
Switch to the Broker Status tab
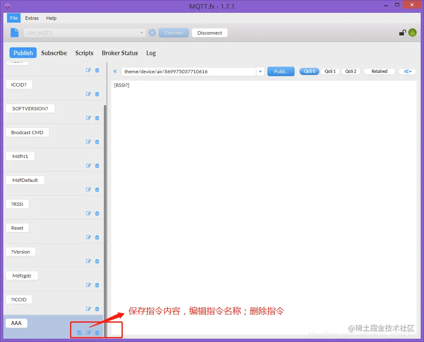tap(120, 53)
